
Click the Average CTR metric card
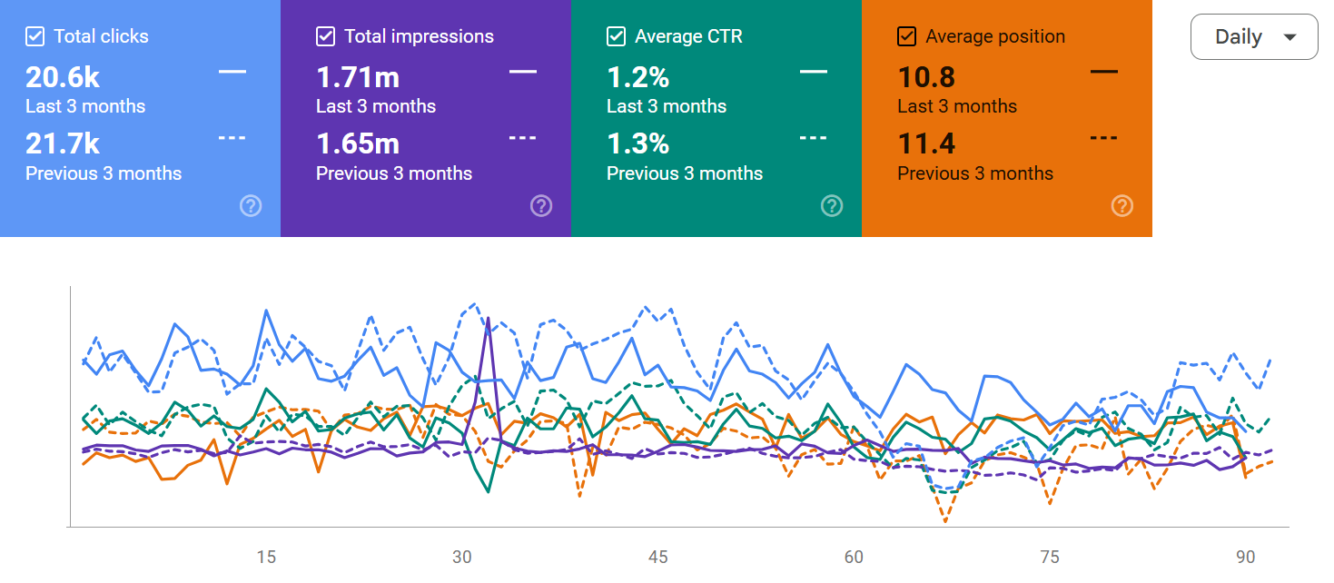coord(716,118)
